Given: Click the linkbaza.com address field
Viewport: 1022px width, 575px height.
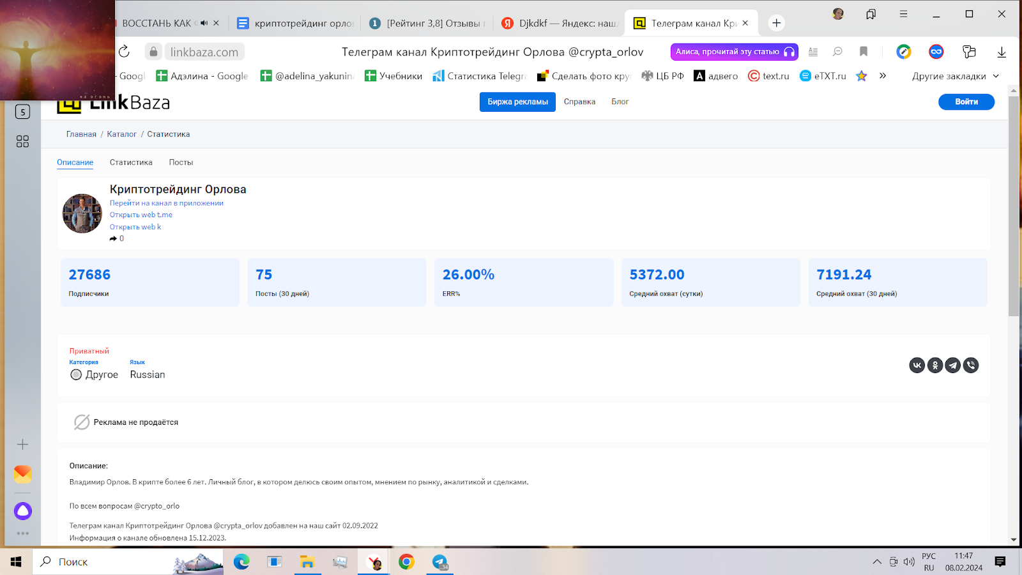Looking at the screenshot, I should point(204,52).
